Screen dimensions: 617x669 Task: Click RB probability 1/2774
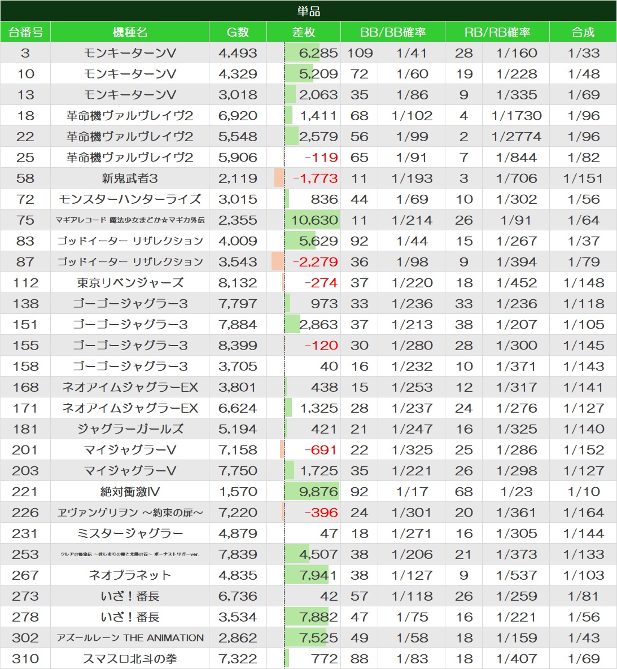point(517,137)
